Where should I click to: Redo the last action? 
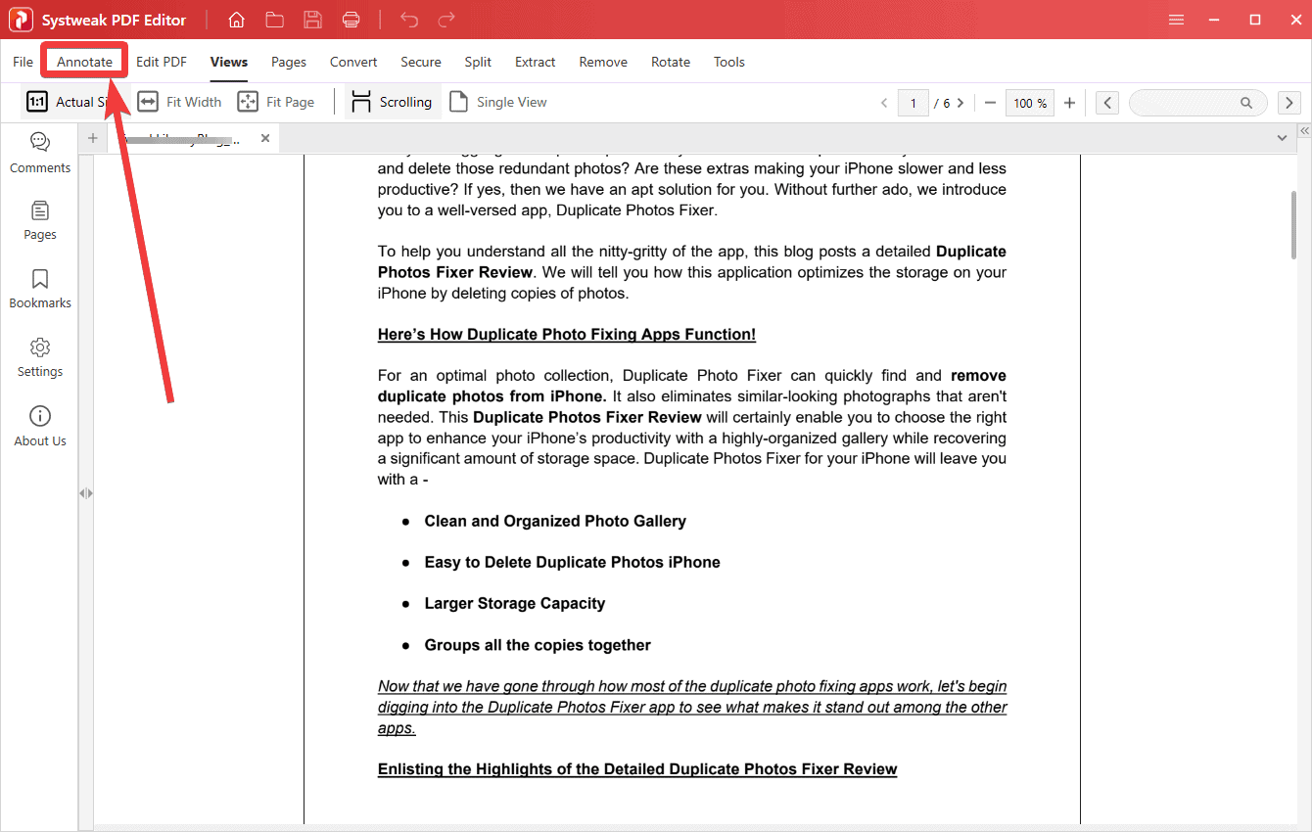[446, 20]
